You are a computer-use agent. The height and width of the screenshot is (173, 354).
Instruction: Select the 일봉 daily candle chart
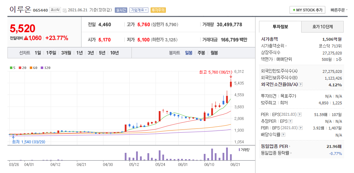(189, 53)
